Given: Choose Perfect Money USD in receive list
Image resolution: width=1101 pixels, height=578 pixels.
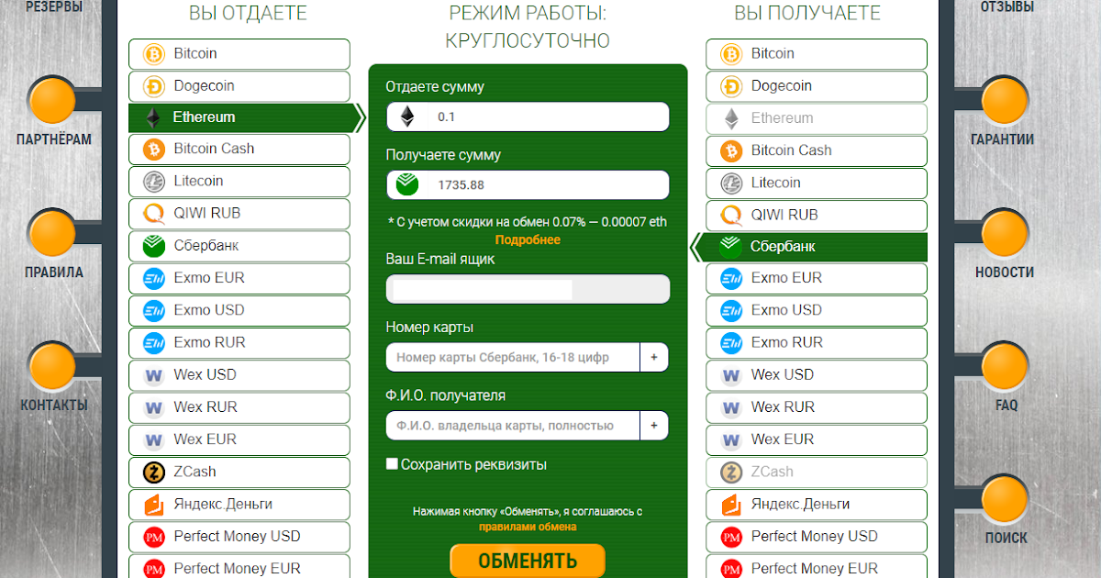Looking at the screenshot, I should 817,537.
